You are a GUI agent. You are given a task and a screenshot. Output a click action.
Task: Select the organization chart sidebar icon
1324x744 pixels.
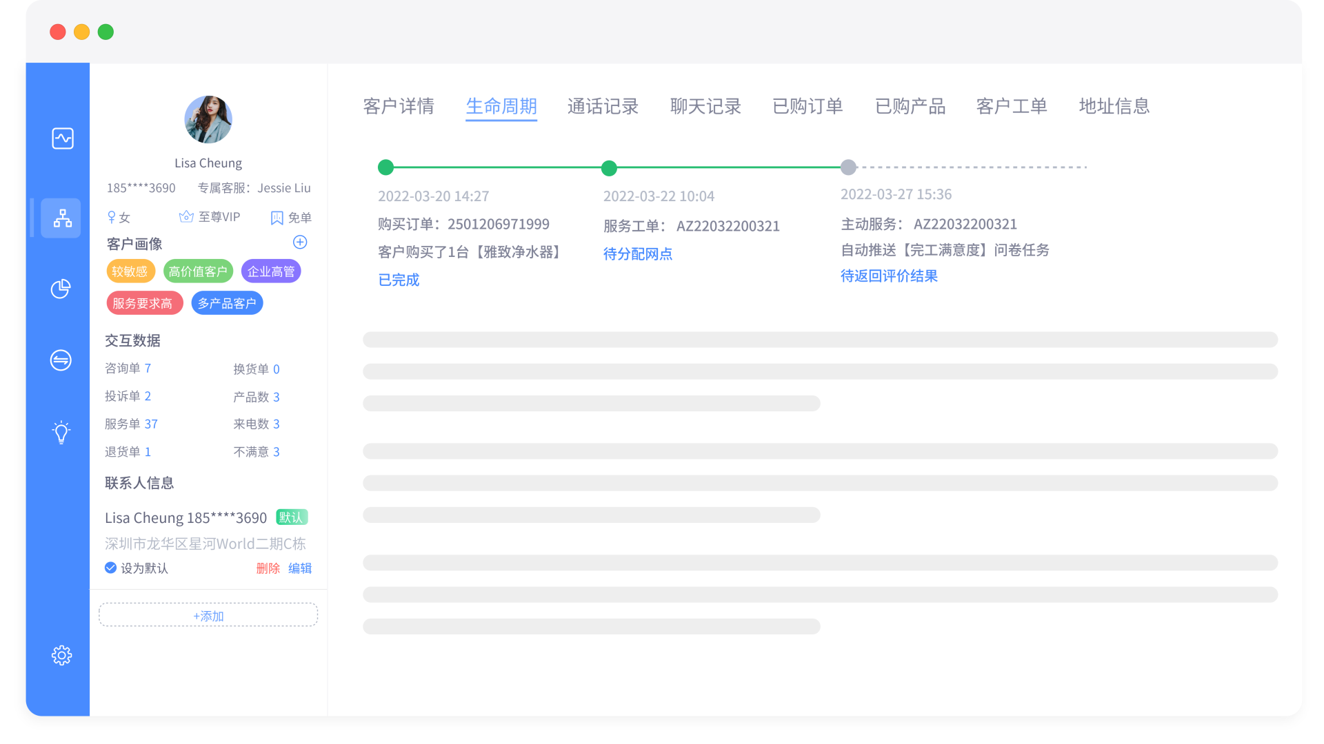(61, 218)
